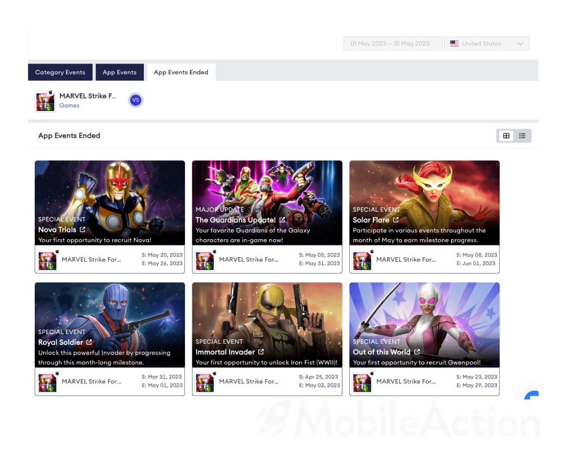Open Immortal Invader external link icon
The width and height of the screenshot is (568, 465).
(261, 352)
